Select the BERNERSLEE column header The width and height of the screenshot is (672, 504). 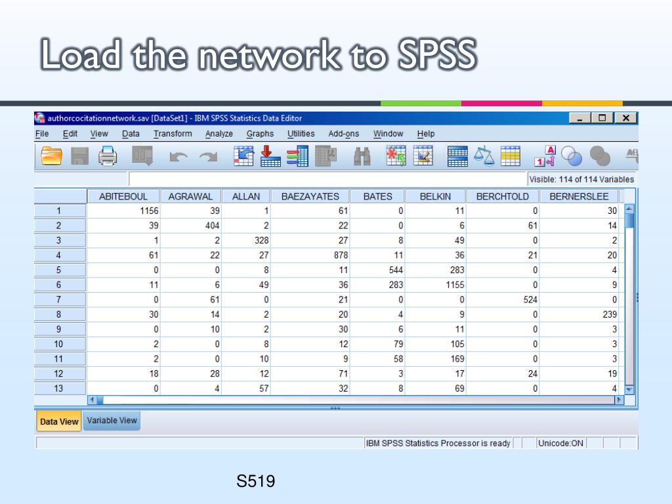[579, 196]
